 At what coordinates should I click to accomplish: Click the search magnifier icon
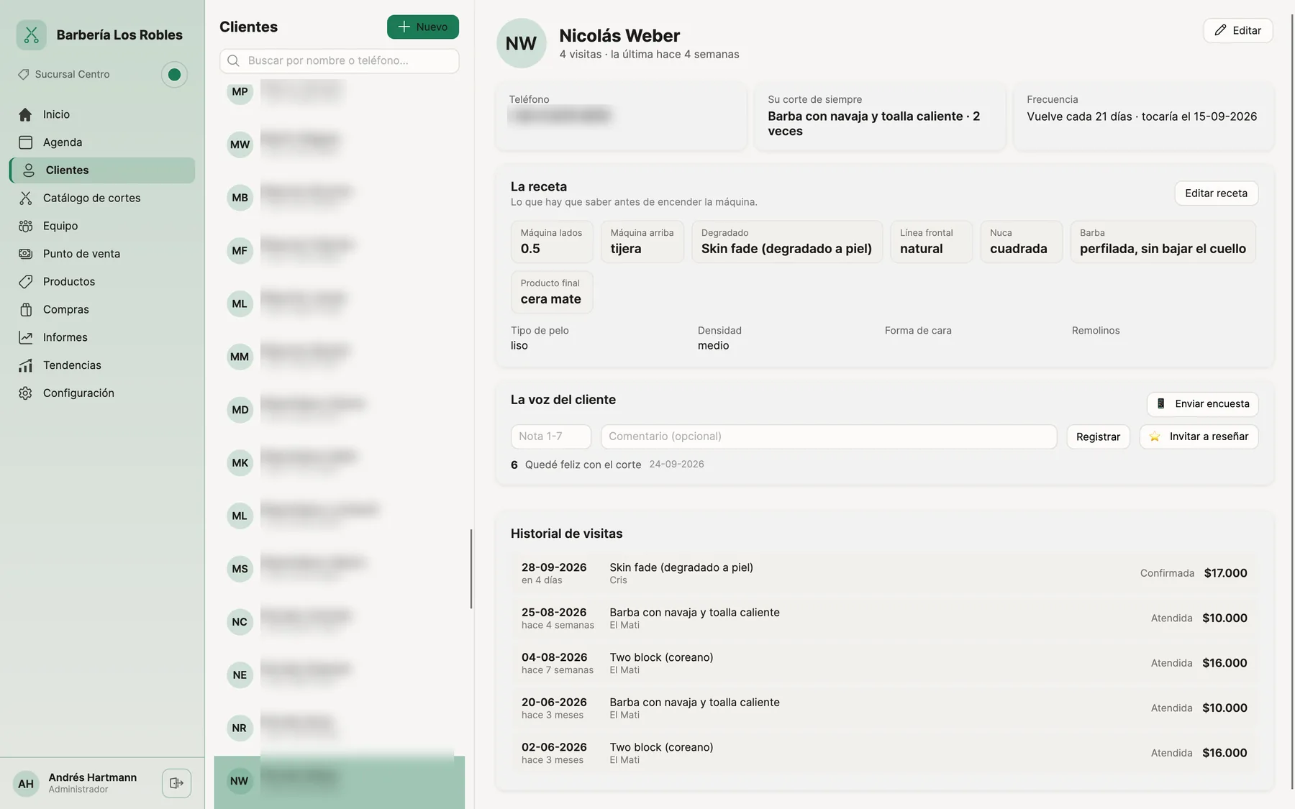(233, 60)
